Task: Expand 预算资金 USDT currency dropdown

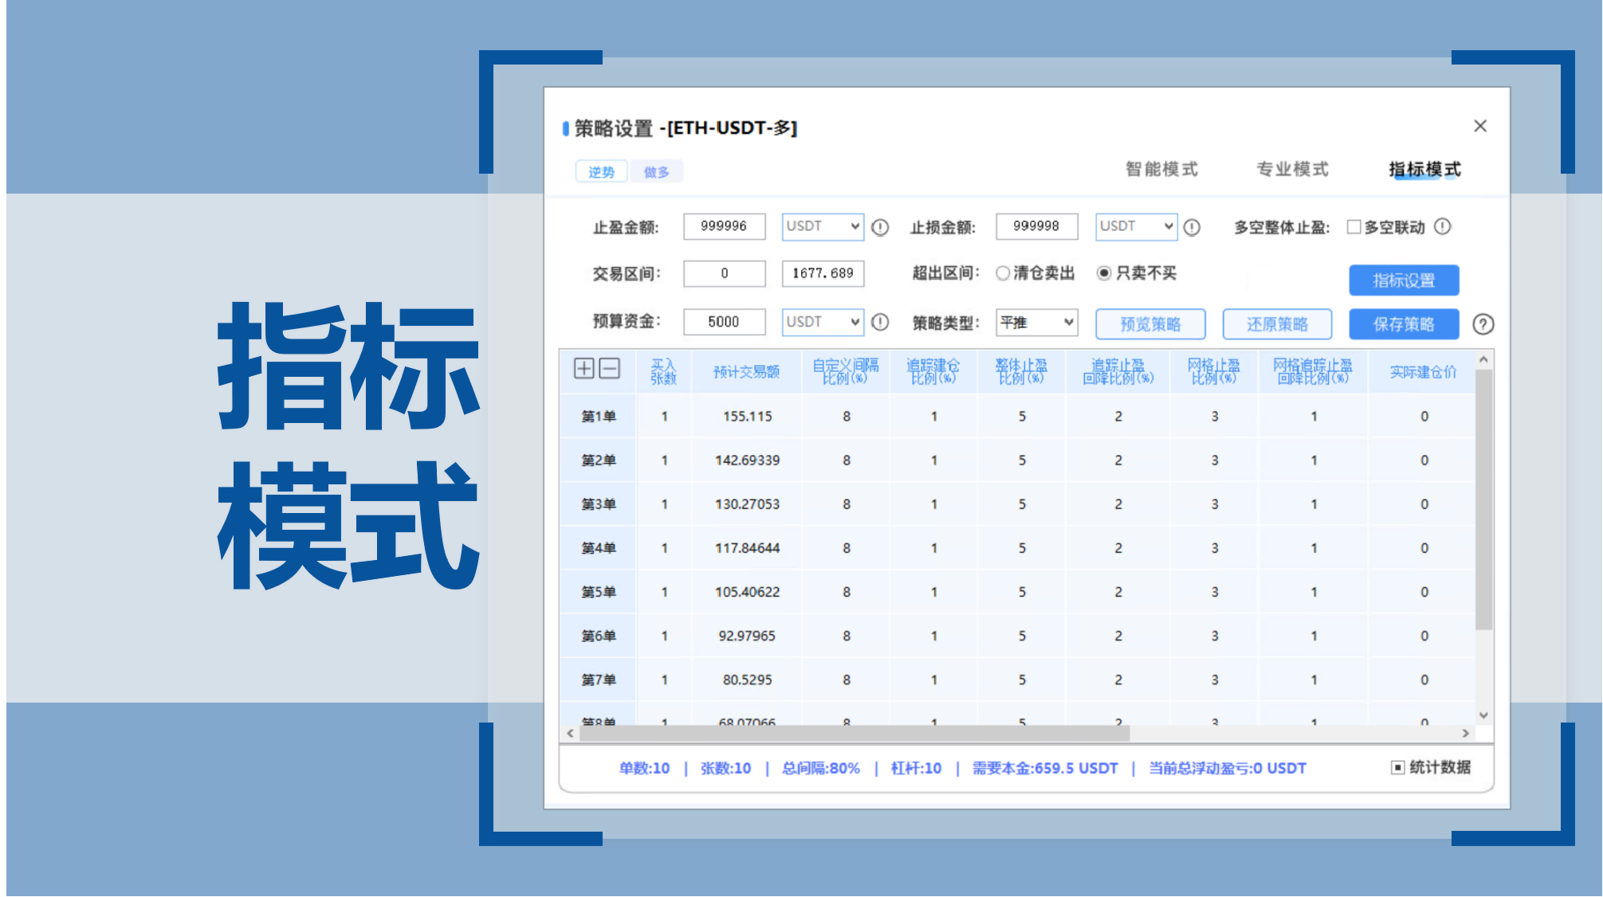Action: [823, 322]
